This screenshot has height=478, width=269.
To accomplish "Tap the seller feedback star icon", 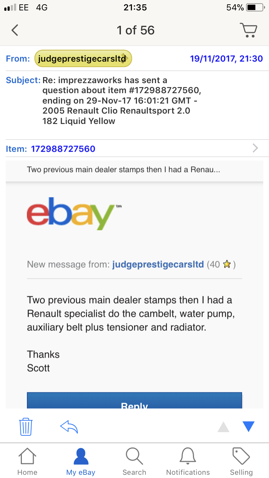I will [227, 265].
